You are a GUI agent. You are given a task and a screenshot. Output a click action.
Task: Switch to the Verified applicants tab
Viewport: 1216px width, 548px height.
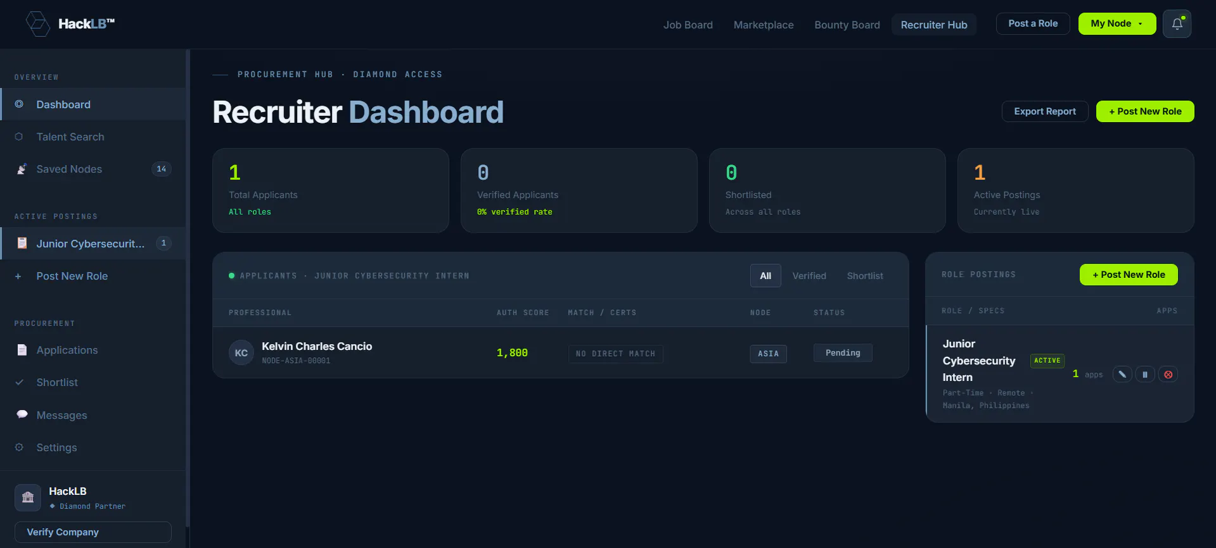point(809,275)
